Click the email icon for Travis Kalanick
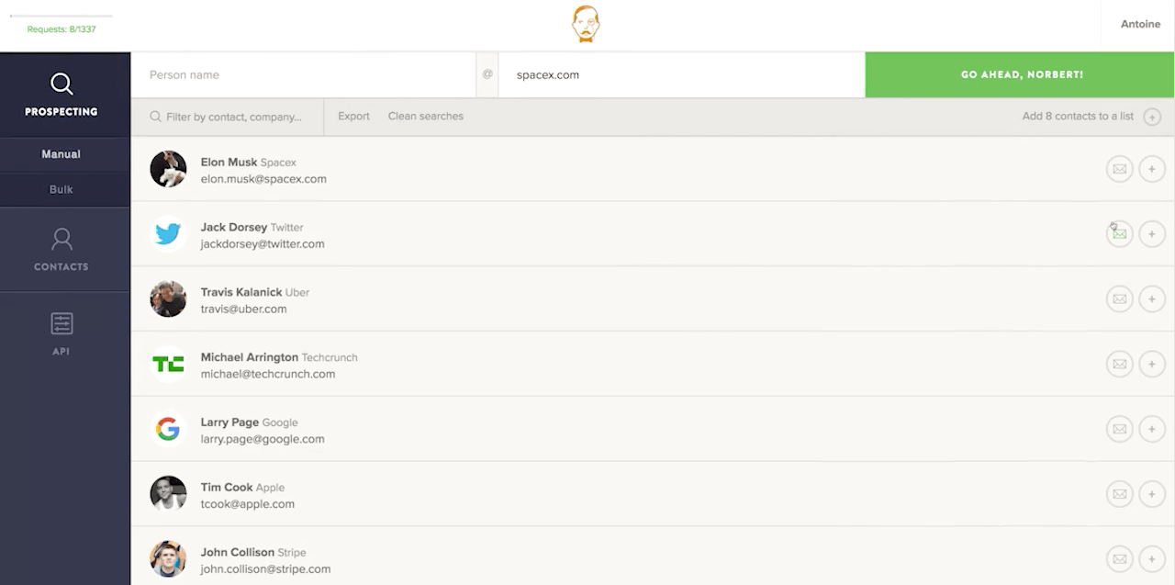The width and height of the screenshot is (1175, 585). pos(1119,298)
